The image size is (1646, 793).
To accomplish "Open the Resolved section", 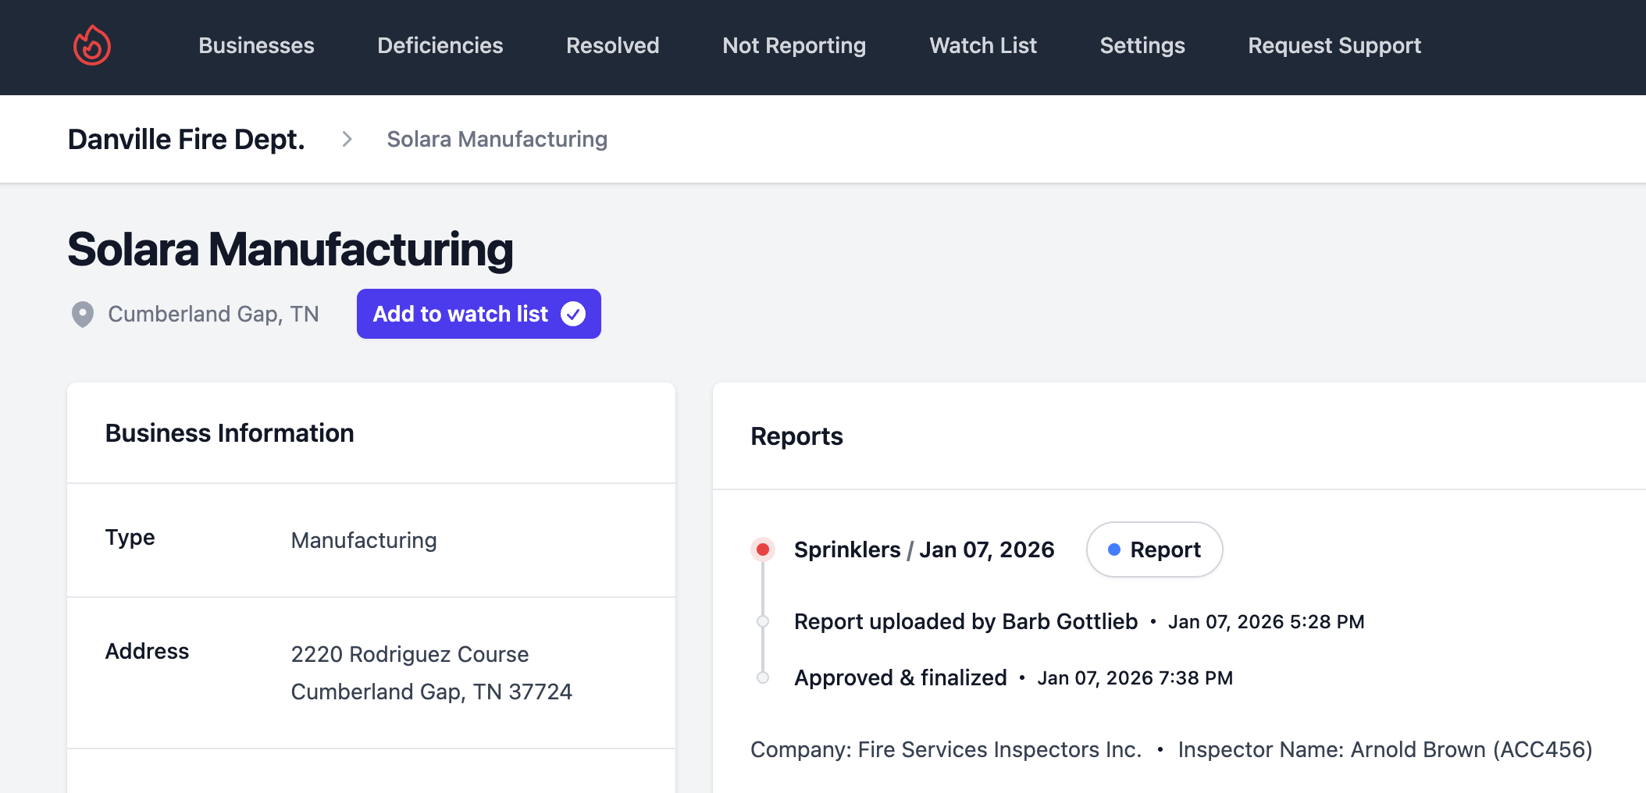I will (612, 45).
